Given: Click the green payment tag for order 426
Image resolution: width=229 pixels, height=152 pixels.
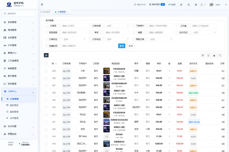Looking at the screenshot, I should click(x=194, y=93).
